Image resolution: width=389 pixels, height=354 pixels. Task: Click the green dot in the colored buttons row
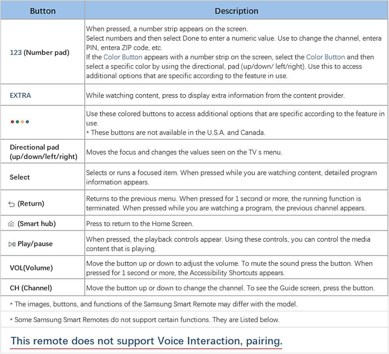18,122
